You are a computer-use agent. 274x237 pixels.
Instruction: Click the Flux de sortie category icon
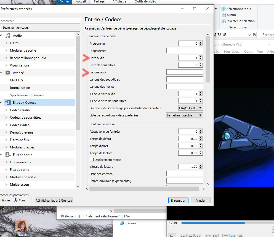(8, 155)
